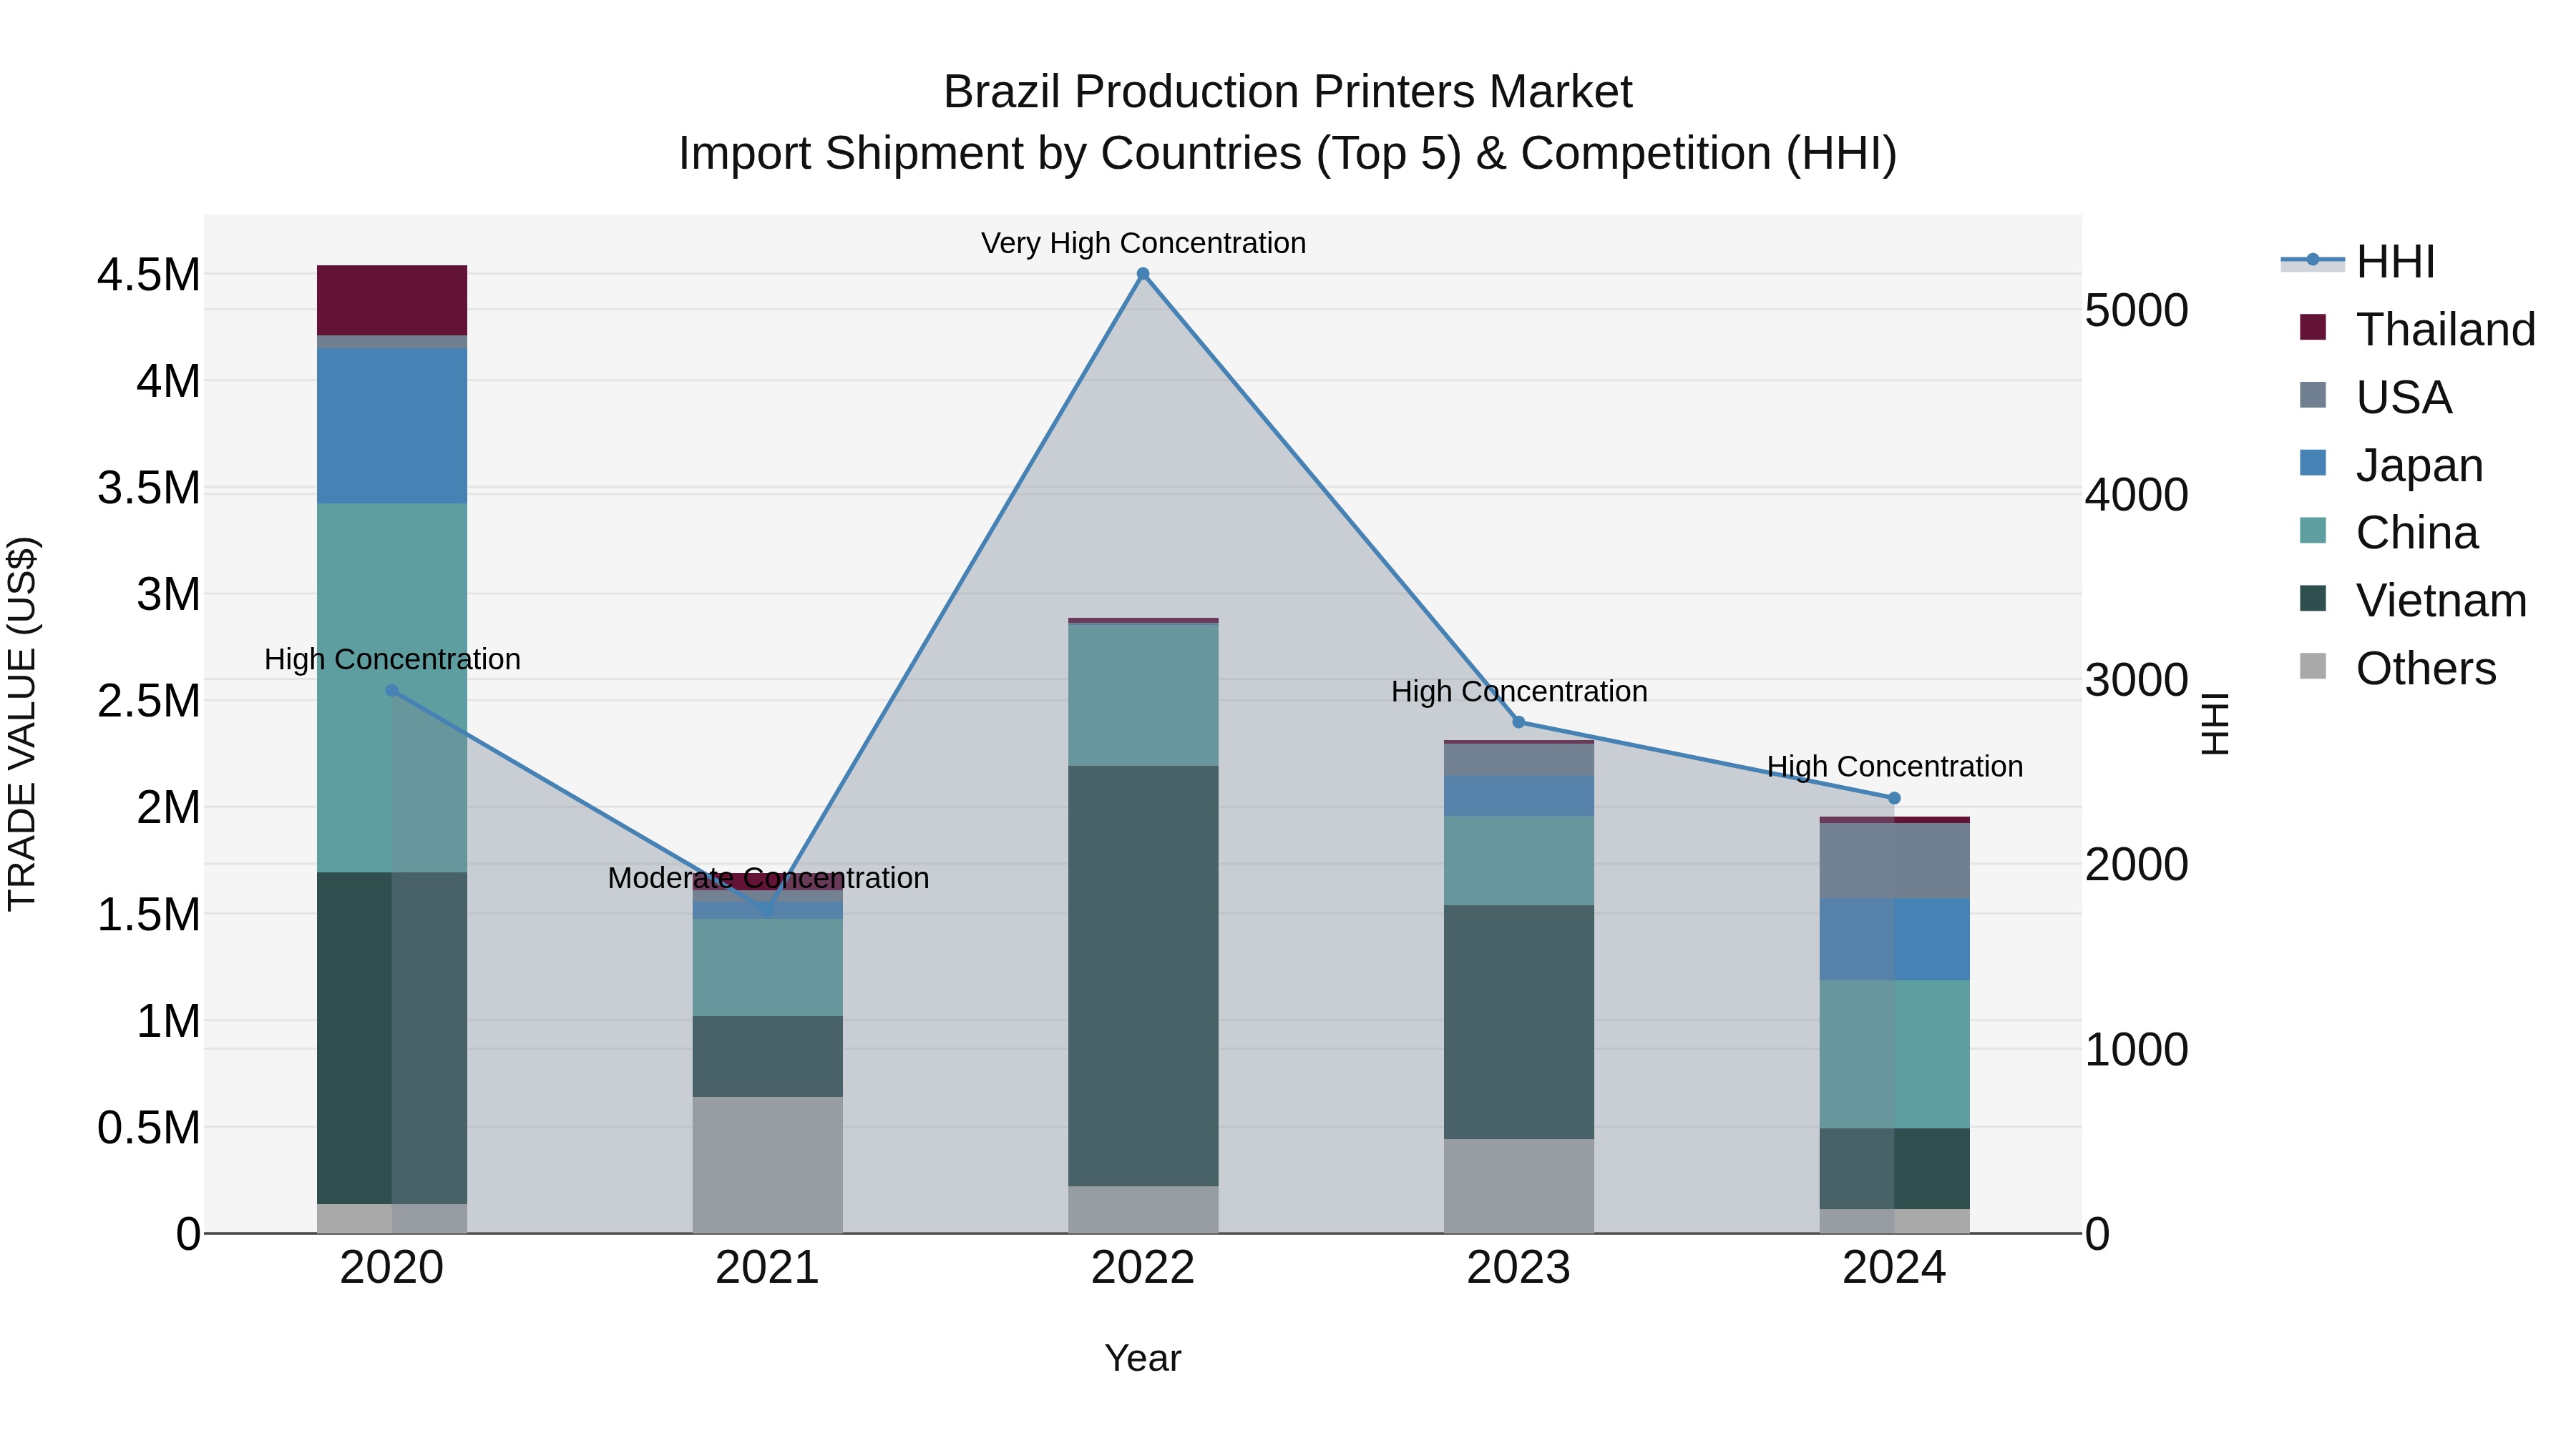This screenshot has height=1448, width=2576.
Task: Click the 2022 x-axis label
Action: (1143, 1268)
